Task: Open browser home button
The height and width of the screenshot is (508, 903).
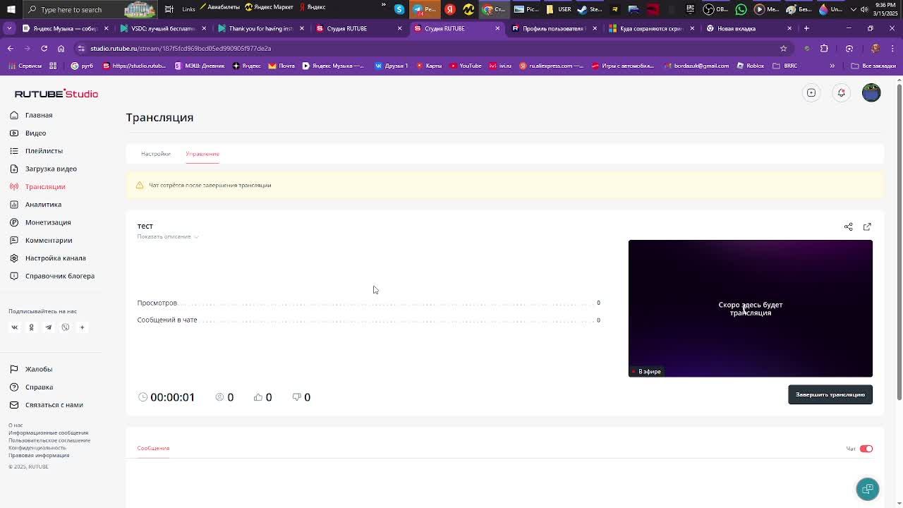Action: (x=61, y=49)
